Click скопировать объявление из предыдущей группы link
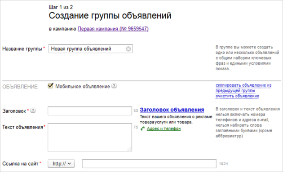The image size is (283, 172). pos(243,88)
